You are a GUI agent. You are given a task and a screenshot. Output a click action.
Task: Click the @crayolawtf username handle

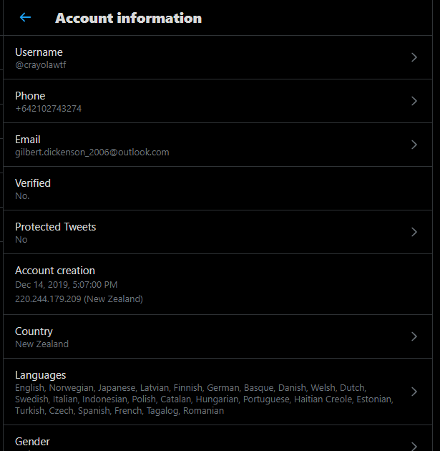click(x=41, y=65)
